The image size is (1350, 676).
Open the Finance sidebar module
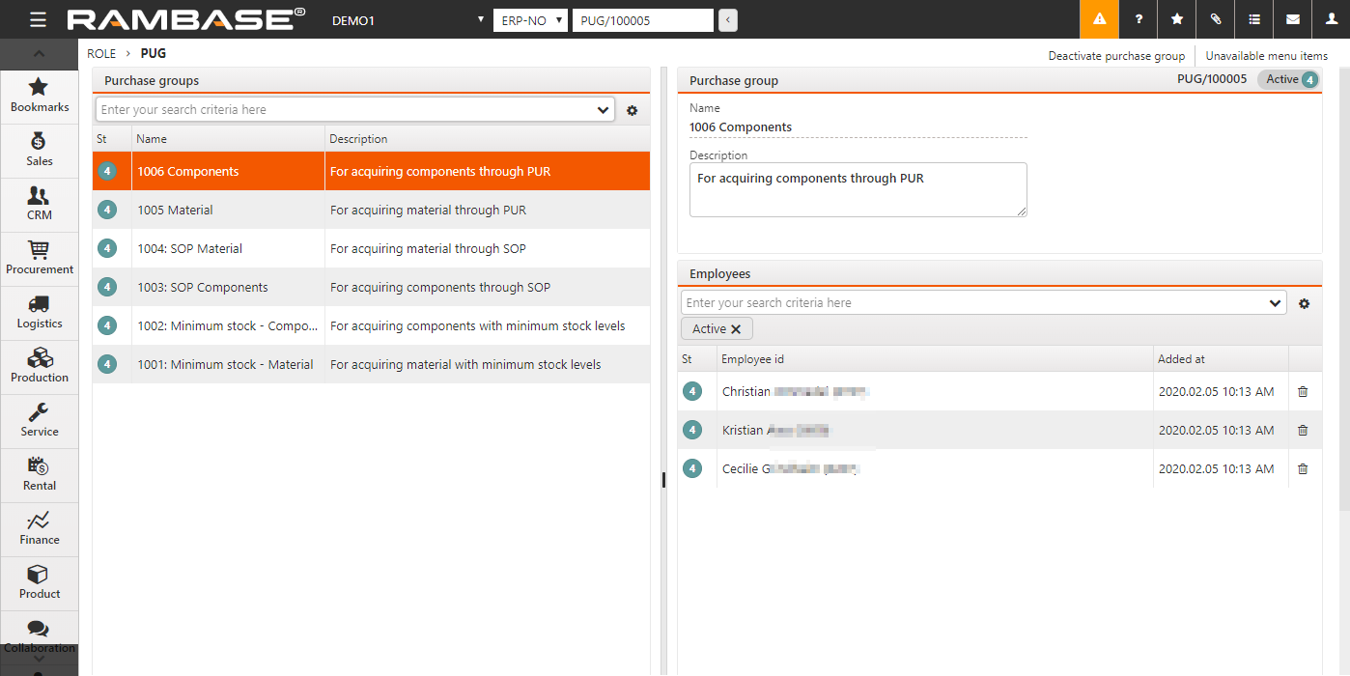pyautogui.click(x=40, y=528)
